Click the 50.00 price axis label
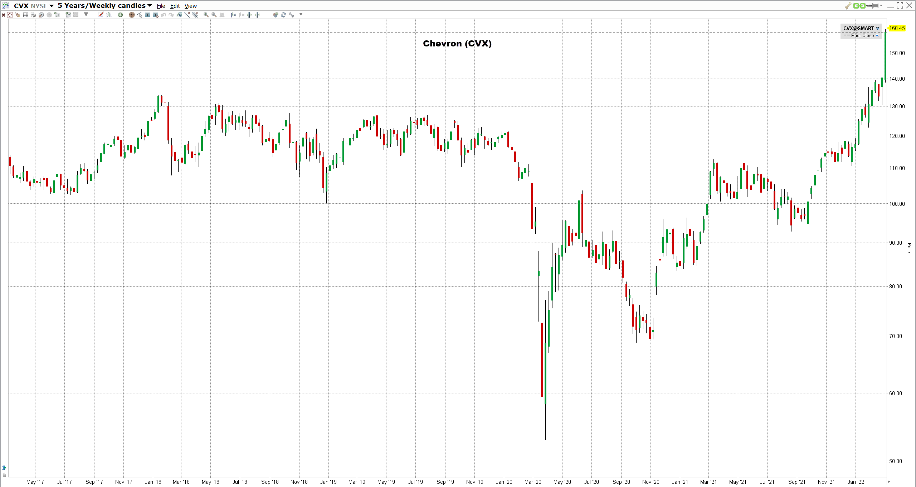Image resolution: width=916 pixels, height=487 pixels. (896, 461)
